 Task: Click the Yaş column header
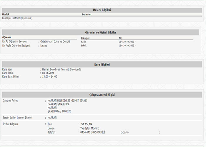[120, 38]
